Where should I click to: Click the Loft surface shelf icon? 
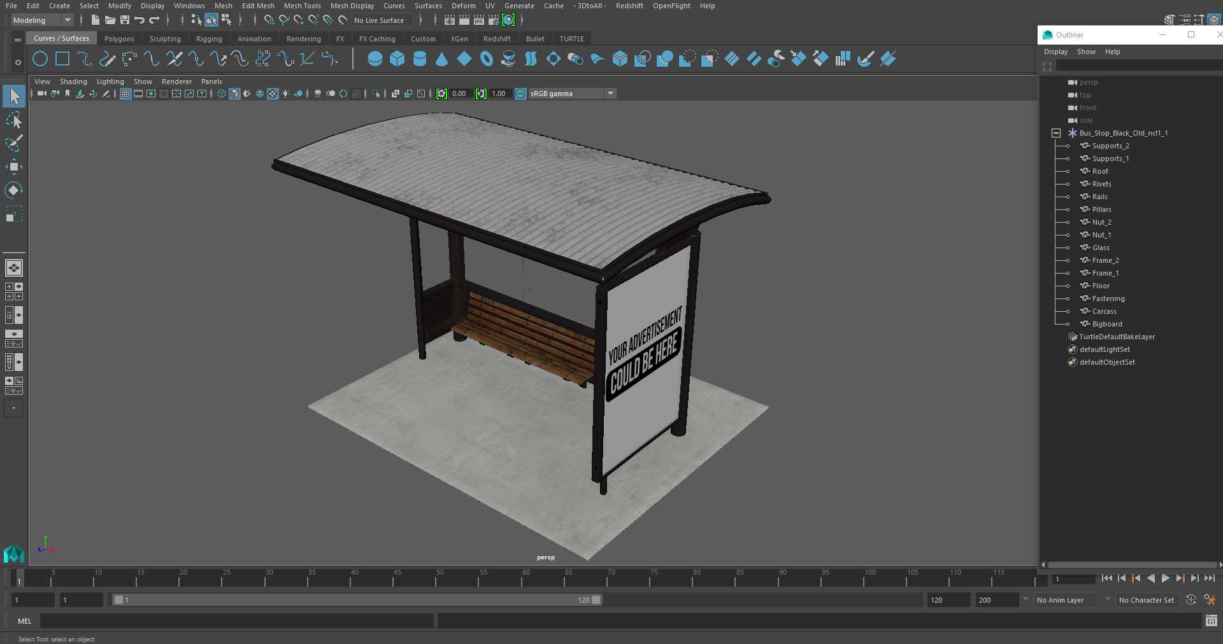[x=531, y=59]
